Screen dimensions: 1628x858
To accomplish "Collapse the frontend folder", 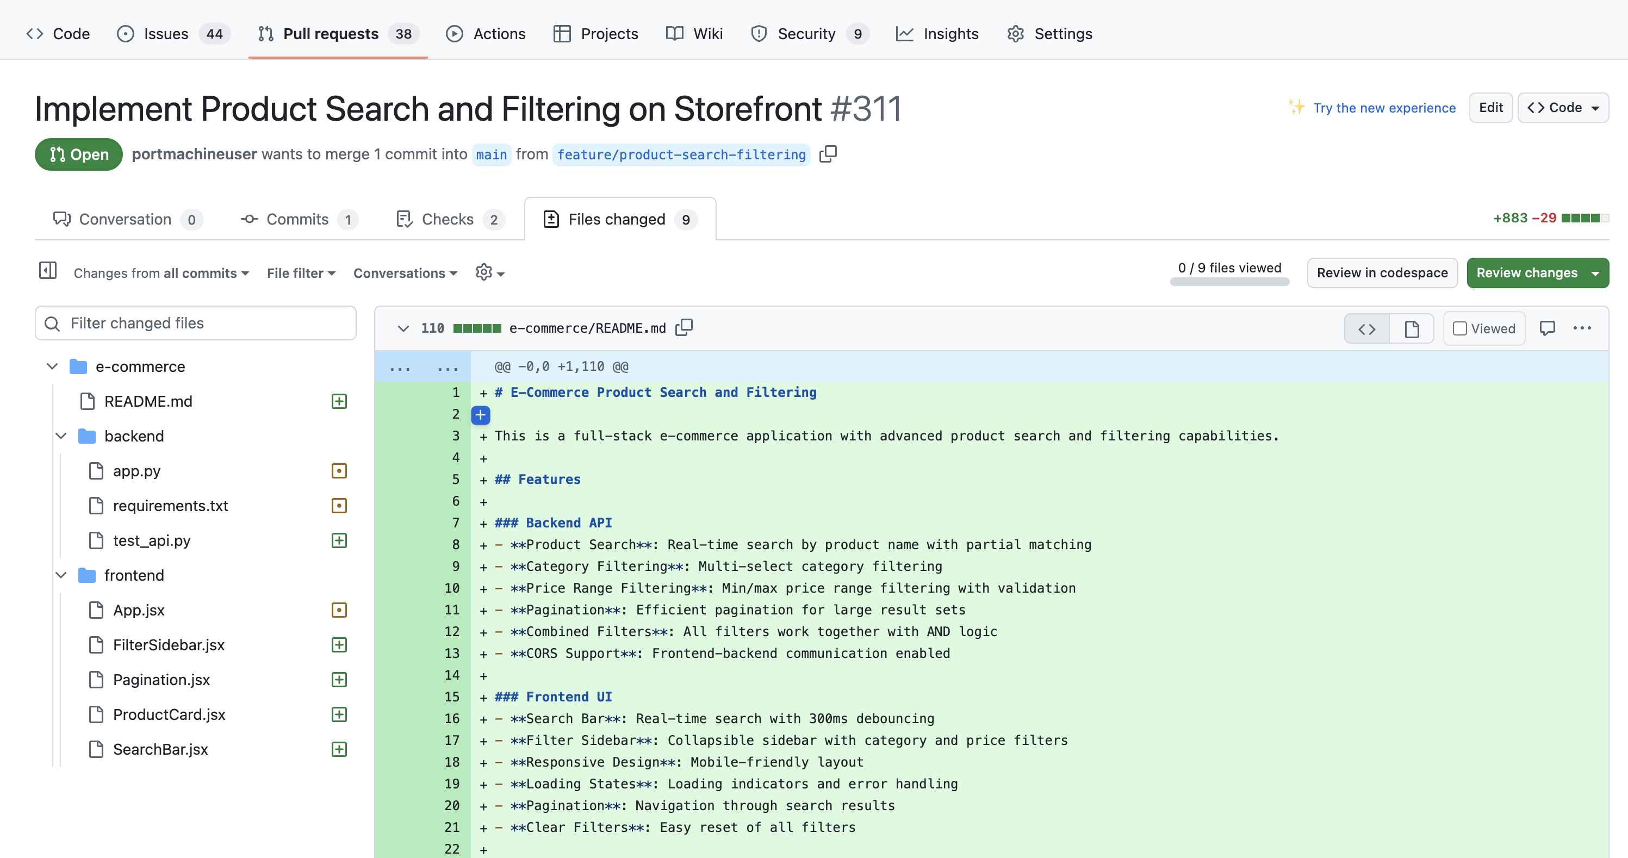I will [61, 575].
